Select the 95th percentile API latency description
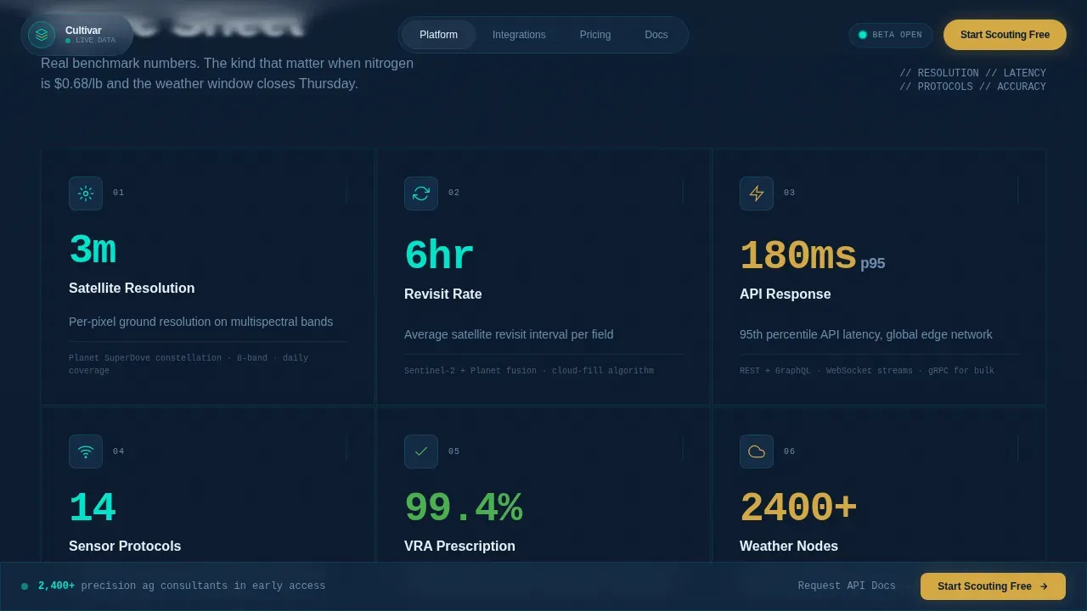 point(866,334)
